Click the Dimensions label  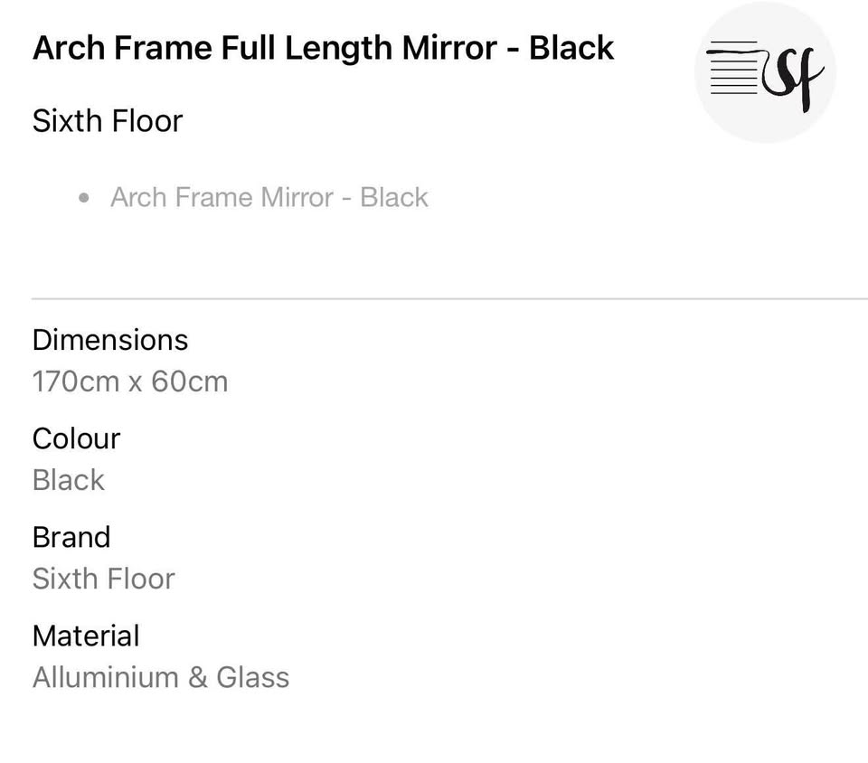(110, 340)
